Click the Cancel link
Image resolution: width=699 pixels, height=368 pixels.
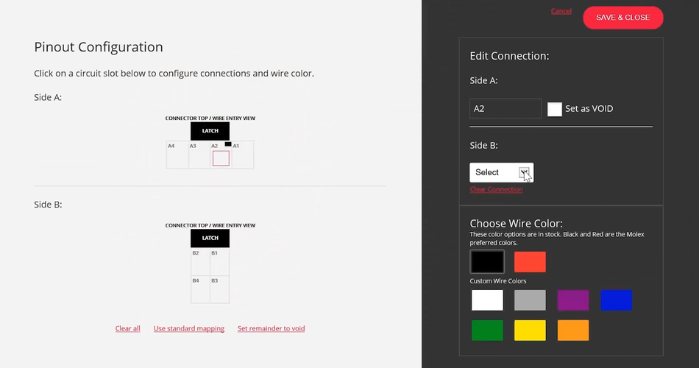[561, 11]
